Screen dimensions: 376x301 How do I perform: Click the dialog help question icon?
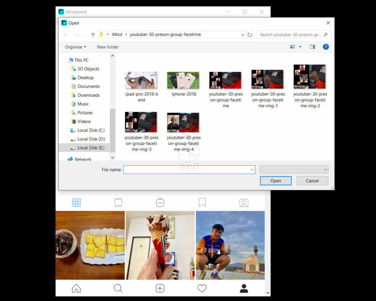325,47
